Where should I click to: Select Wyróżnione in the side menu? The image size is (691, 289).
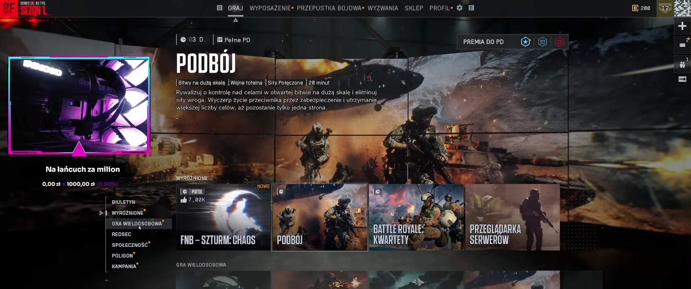[127, 213]
